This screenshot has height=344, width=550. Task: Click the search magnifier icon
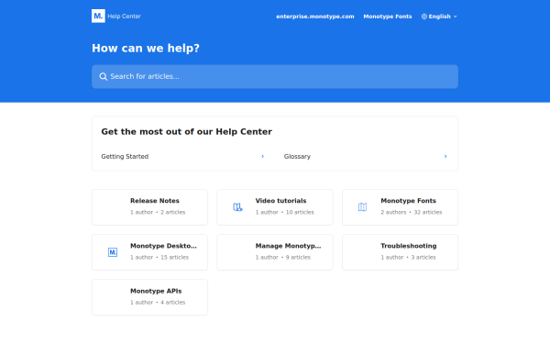(103, 76)
